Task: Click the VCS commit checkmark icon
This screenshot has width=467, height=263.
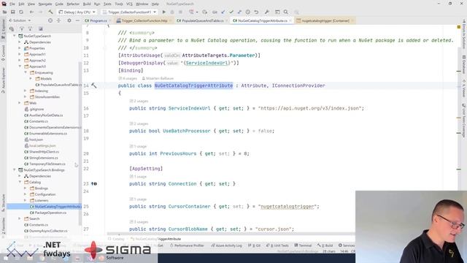Action: pyautogui.click(x=231, y=12)
